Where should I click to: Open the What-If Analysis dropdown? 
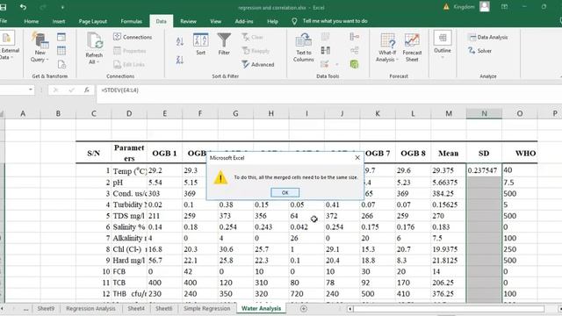coord(387,47)
